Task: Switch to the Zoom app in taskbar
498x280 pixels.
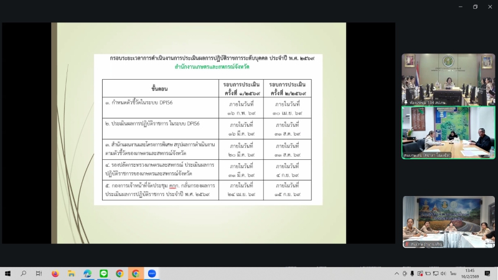Action: [x=152, y=273]
